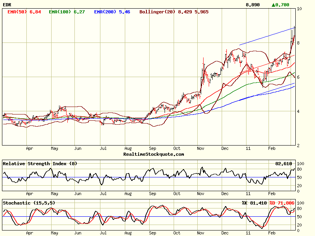315x236 pixels.
Task: Click the Bollinger(20) 8.429 5.965 legend
Action: [174, 12]
